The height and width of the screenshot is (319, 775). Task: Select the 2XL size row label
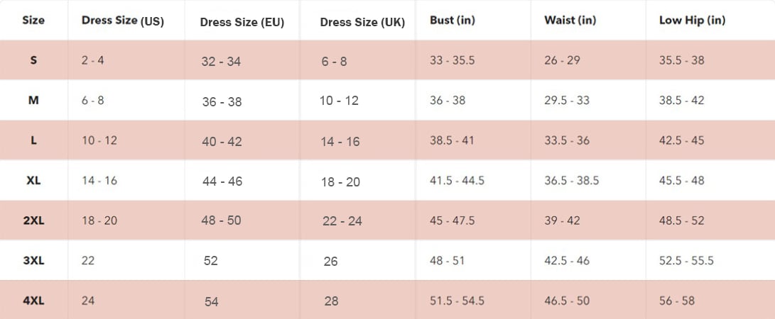pyautogui.click(x=33, y=220)
